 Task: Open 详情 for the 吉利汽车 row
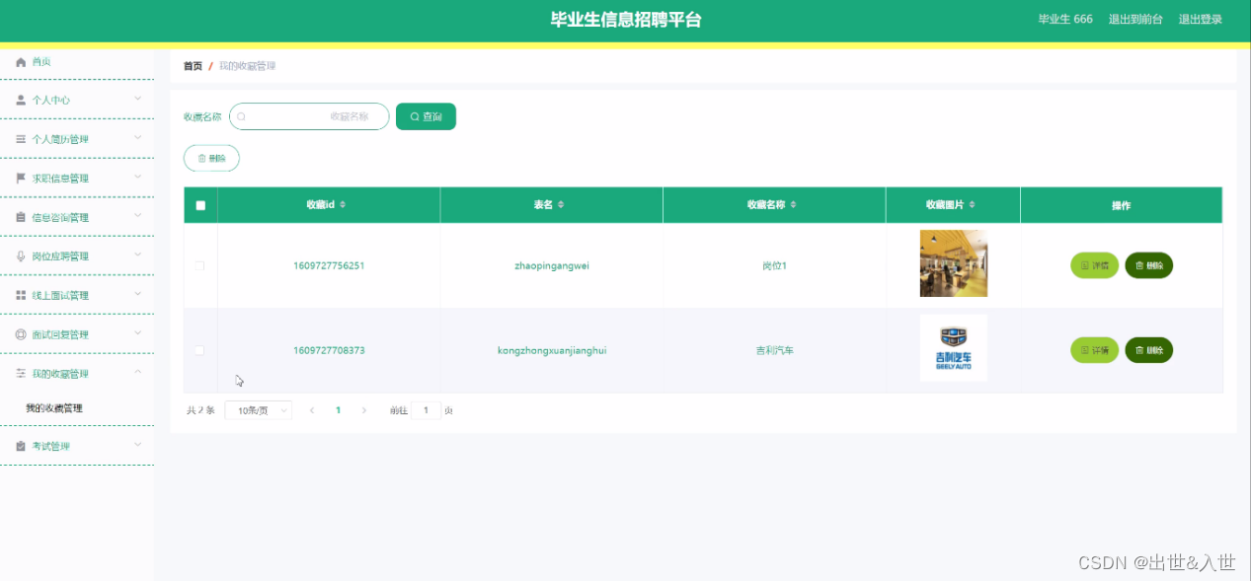pyautogui.click(x=1094, y=350)
